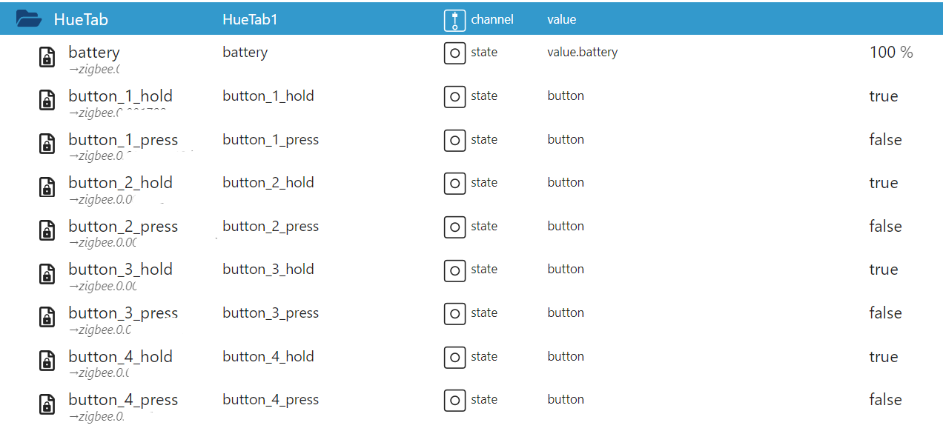
Task: Toggle the true value of button_3_hold
Action: [884, 270]
